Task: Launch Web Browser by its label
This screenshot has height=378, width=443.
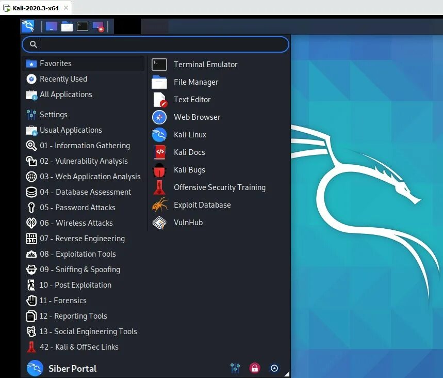Action: (x=197, y=117)
